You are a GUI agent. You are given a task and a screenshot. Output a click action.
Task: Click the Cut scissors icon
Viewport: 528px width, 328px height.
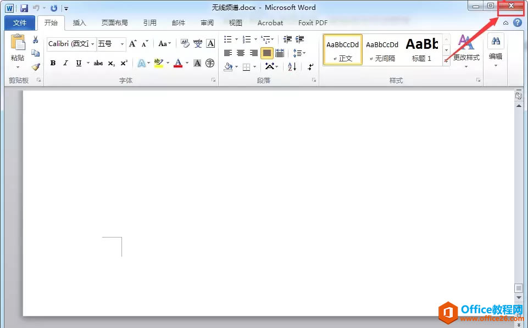(x=35, y=39)
